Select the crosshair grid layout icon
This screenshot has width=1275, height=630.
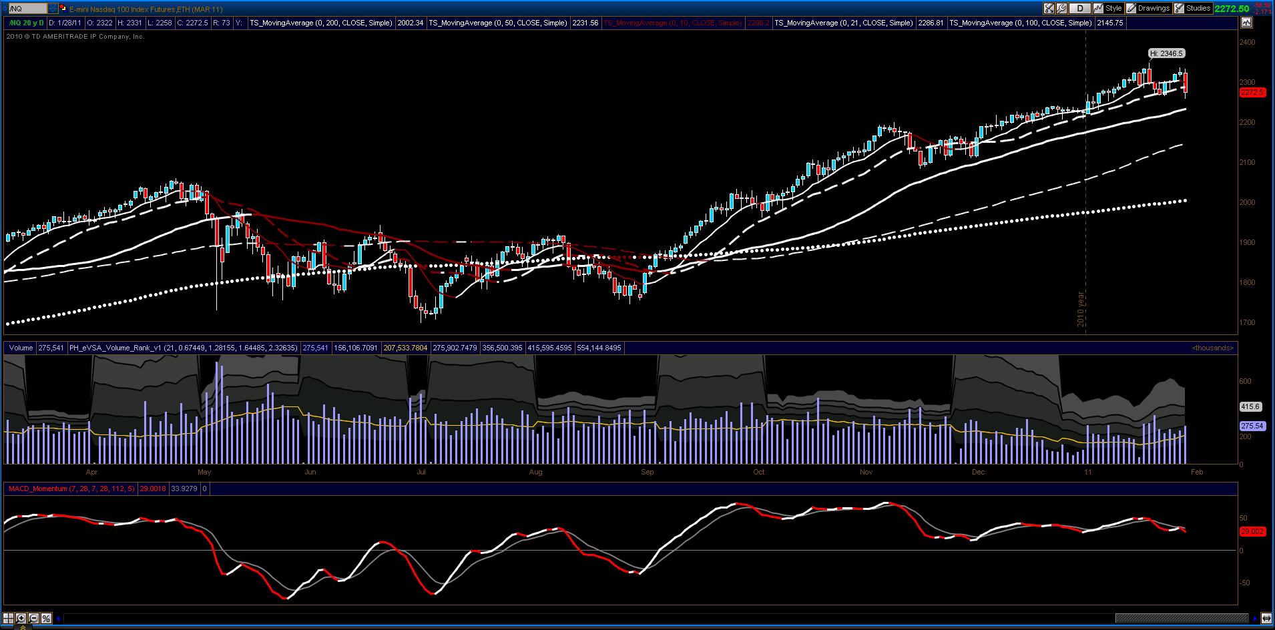(x=9, y=618)
